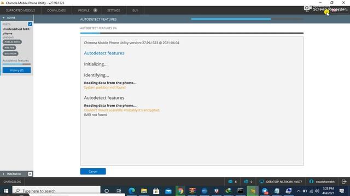Click 'Couldn't mount userdata' warning line
The width and height of the screenshot is (350, 196).
(x=122, y=110)
